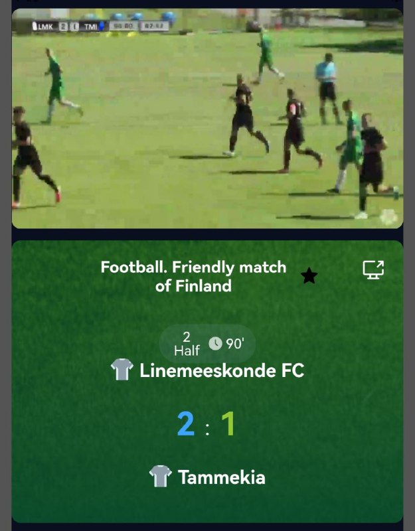415x531 pixels.
Task: Click the 90' match minute text
Action: (235, 344)
